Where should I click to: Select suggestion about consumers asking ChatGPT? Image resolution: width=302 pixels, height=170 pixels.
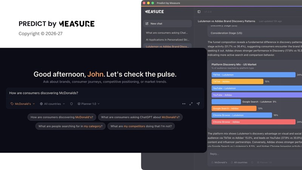tap(140, 117)
